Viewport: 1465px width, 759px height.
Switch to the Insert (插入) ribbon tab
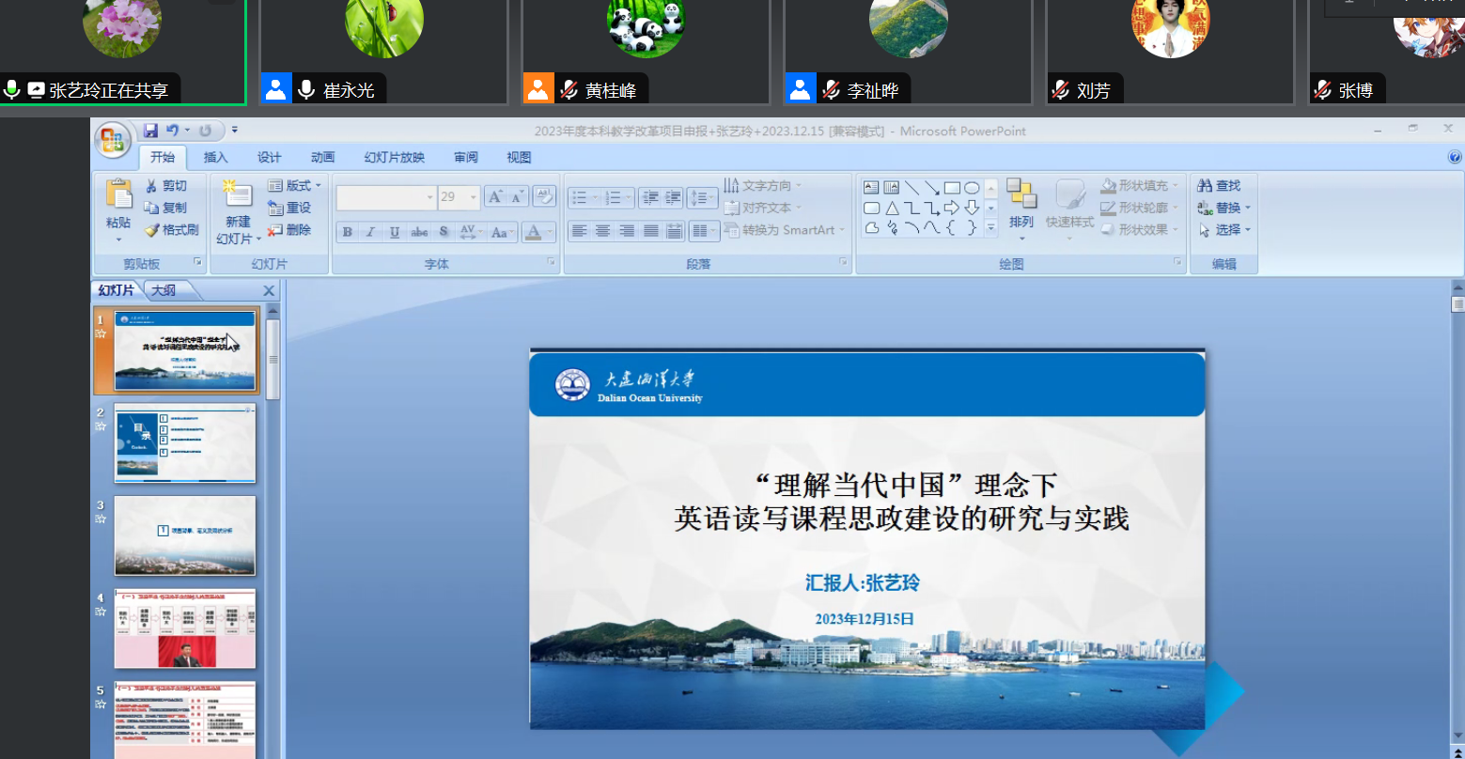tap(216, 158)
